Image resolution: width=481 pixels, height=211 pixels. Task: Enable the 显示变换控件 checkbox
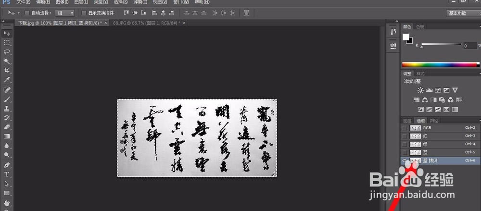(x=84, y=13)
